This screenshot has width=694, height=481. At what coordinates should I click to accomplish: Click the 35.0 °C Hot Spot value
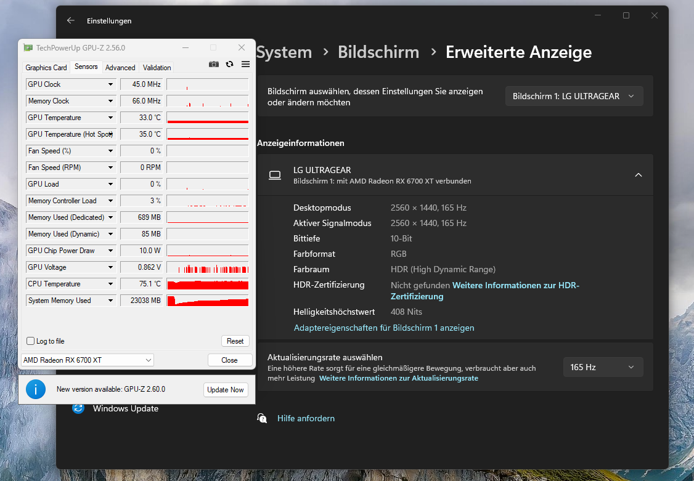coord(141,134)
